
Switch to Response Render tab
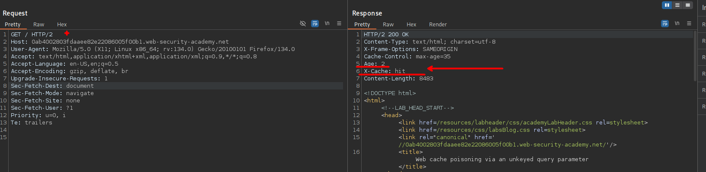438,25
